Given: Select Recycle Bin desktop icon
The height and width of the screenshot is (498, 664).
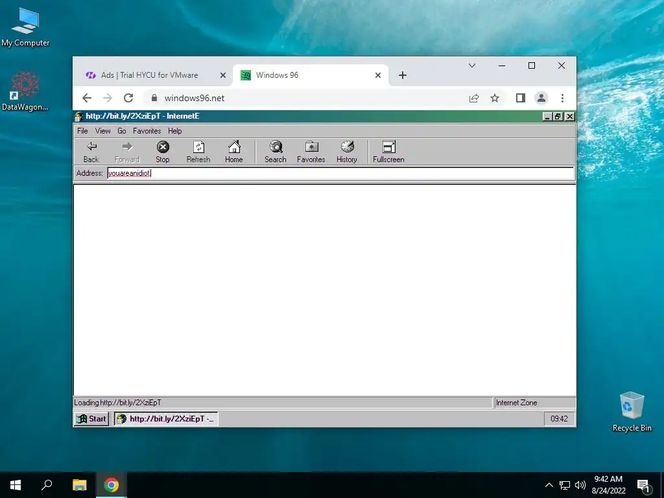Looking at the screenshot, I should pyautogui.click(x=632, y=412).
